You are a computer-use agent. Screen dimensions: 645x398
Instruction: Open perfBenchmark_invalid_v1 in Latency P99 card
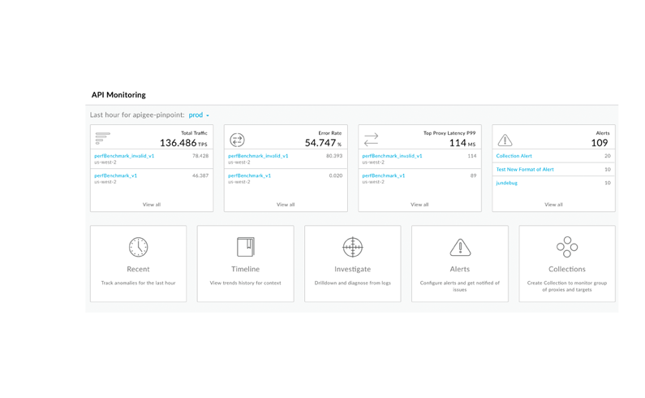point(392,156)
